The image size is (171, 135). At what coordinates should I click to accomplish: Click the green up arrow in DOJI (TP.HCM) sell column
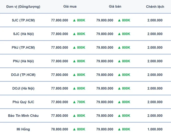pos(119,75)
